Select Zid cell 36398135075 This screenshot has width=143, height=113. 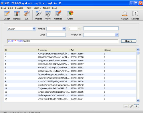(x=77, y=88)
